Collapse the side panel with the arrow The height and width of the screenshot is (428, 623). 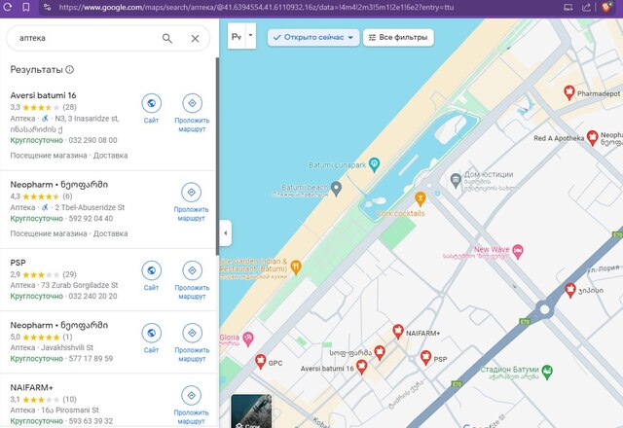point(225,233)
